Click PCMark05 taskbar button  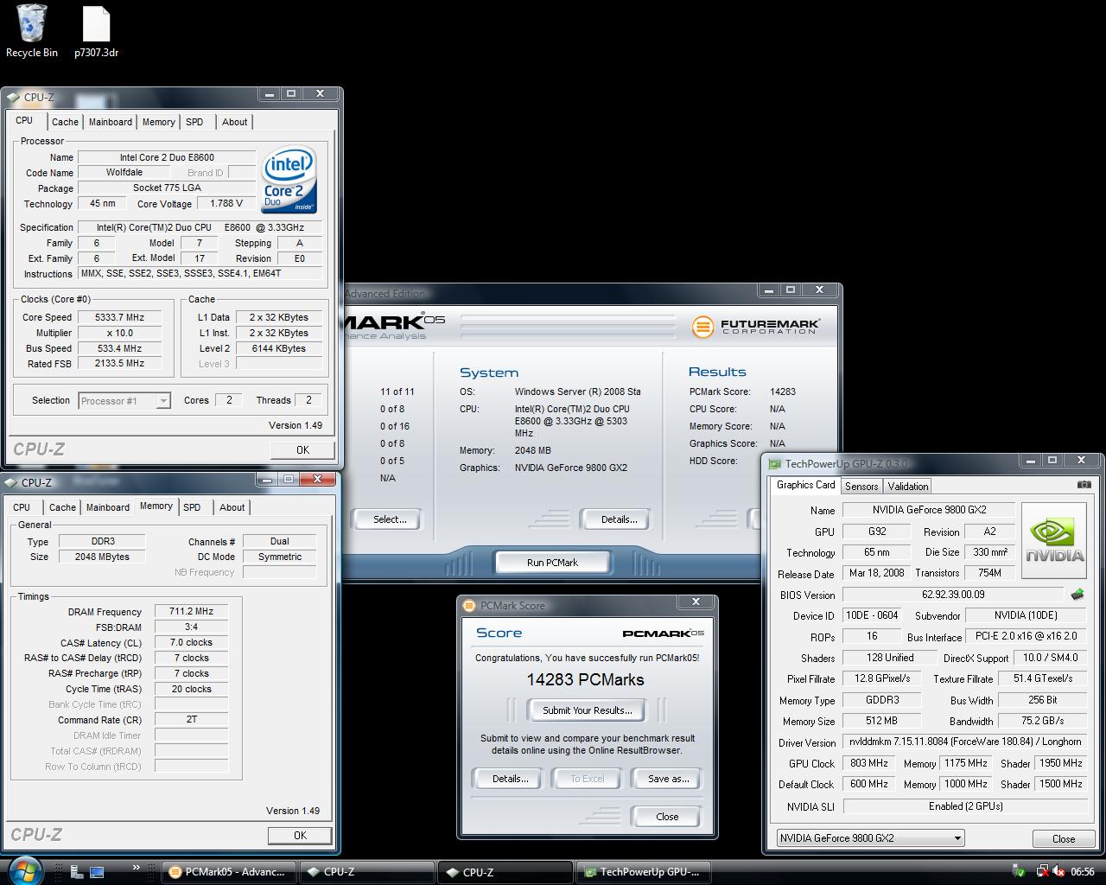pos(230,872)
